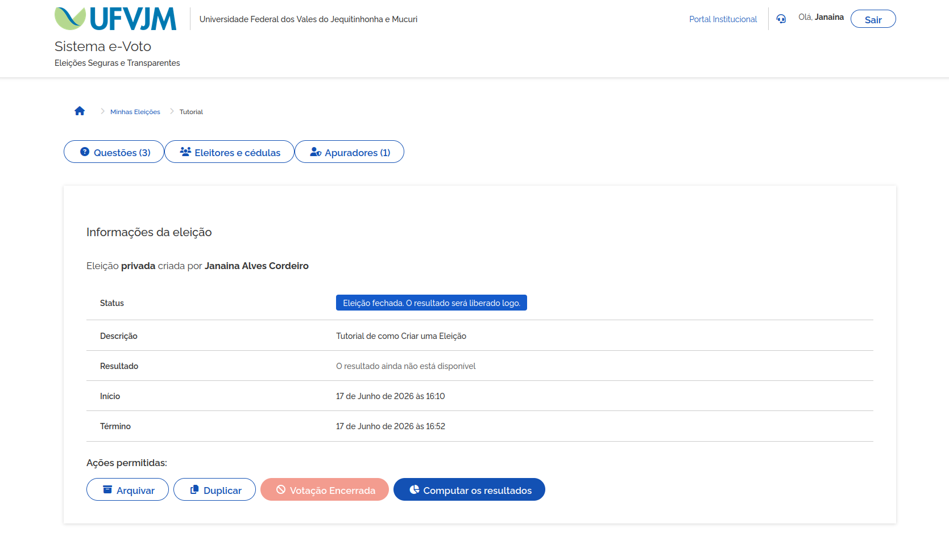
Task: Click the 'Resultado' row label
Action: (119, 366)
